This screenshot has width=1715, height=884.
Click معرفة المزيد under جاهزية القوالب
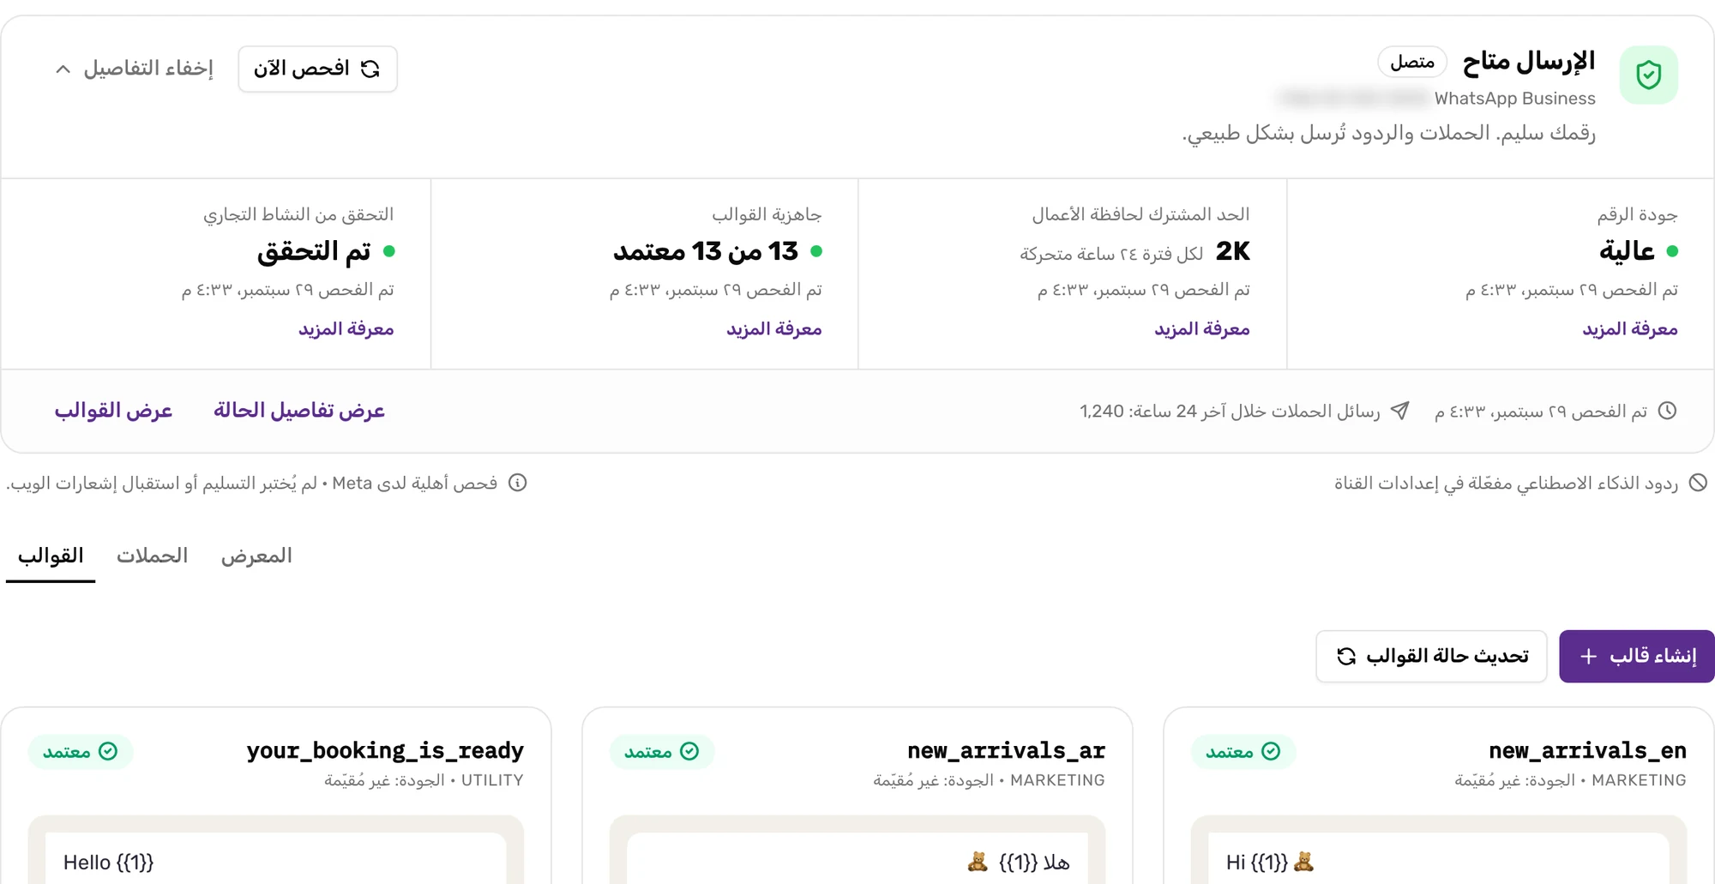(774, 329)
